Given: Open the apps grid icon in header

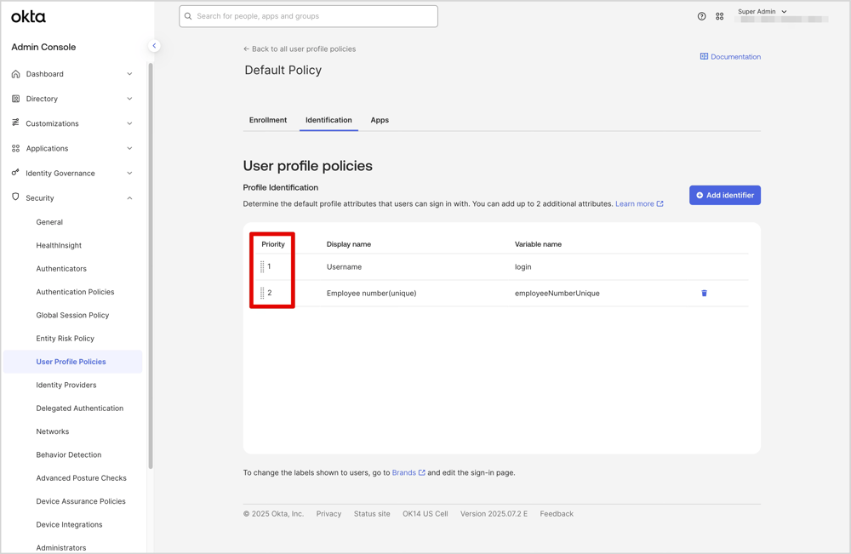Looking at the screenshot, I should [720, 16].
